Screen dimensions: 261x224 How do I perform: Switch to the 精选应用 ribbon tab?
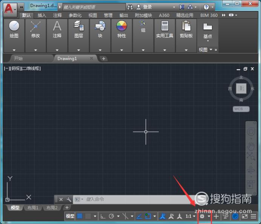point(185,15)
